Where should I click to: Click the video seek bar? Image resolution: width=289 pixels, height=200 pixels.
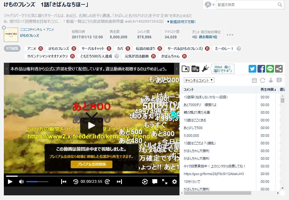pyautogui.click(x=91, y=176)
